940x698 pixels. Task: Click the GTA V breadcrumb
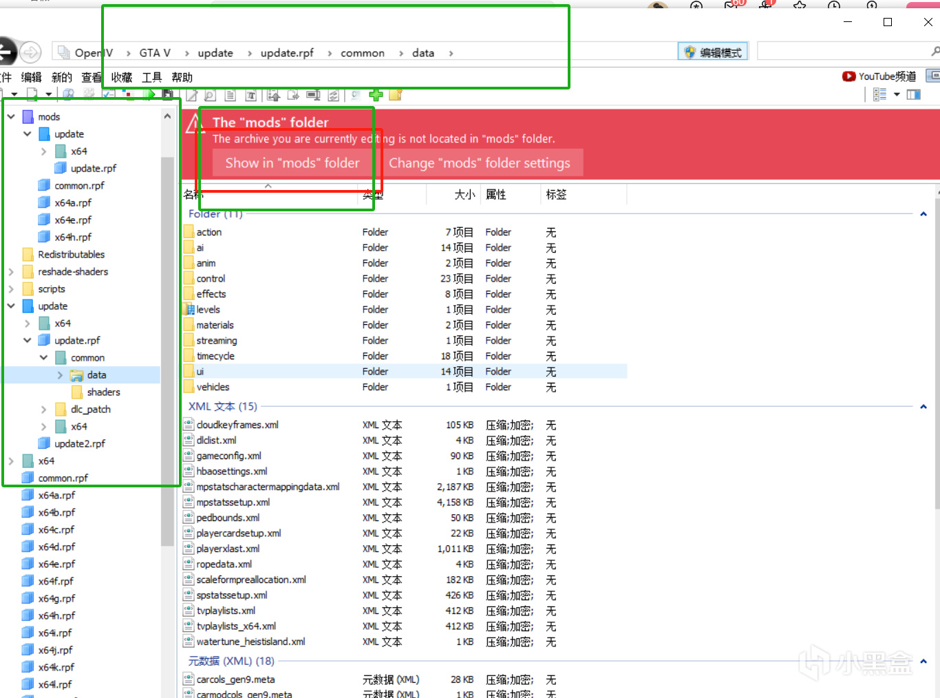click(155, 53)
